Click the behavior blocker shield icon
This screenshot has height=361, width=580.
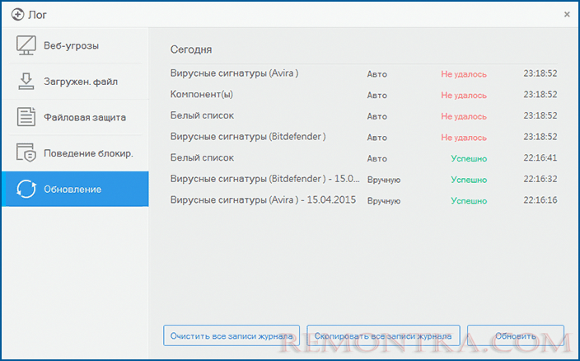(26, 153)
